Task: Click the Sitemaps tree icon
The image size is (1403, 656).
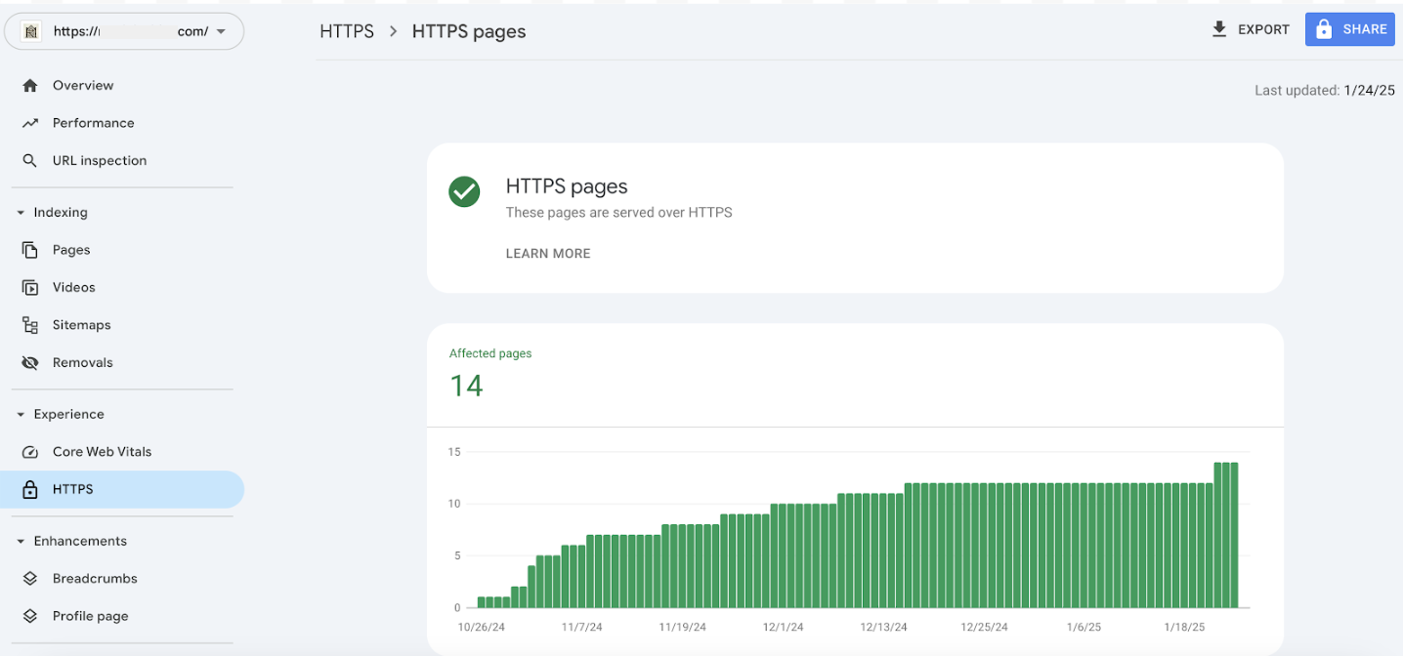Action: coord(30,325)
